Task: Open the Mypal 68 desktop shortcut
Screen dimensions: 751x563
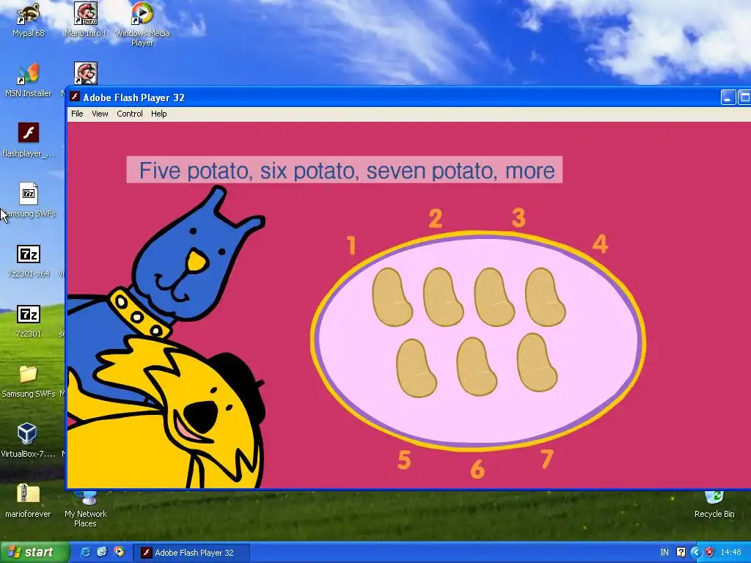Action: point(28,20)
